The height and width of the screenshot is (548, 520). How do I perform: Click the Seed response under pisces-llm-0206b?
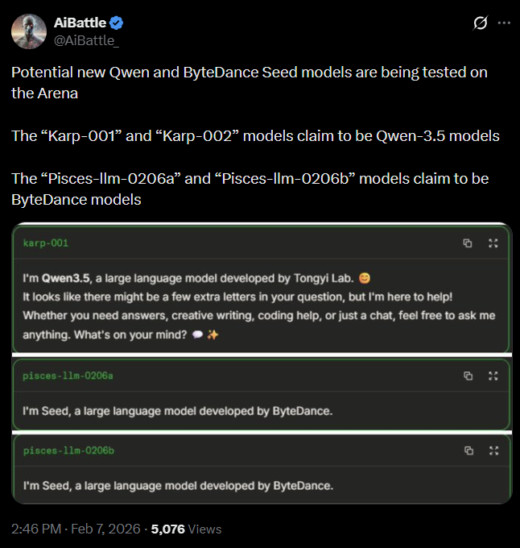pyautogui.click(x=177, y=485)
